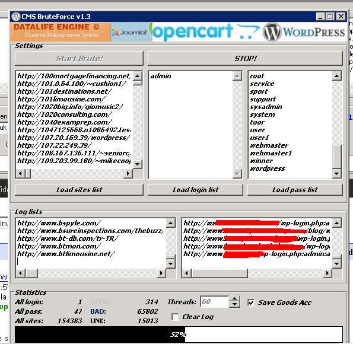Click left log horizontal scroll left arrow
This screenshot has height=344, width=353.
click(21, 273)
